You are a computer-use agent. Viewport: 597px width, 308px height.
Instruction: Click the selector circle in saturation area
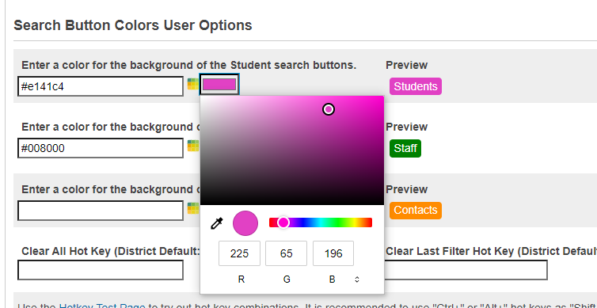tap(329, 109)
